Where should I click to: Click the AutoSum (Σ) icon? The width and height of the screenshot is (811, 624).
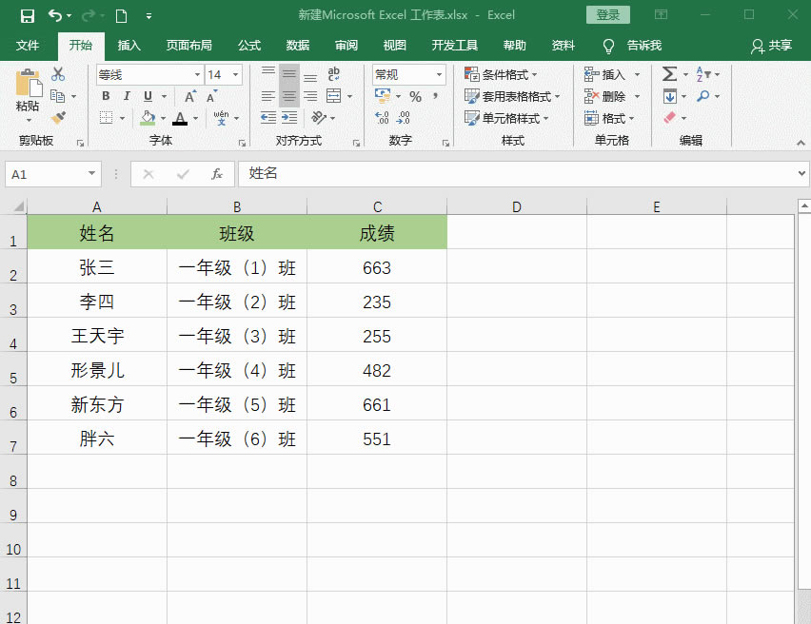668,74
